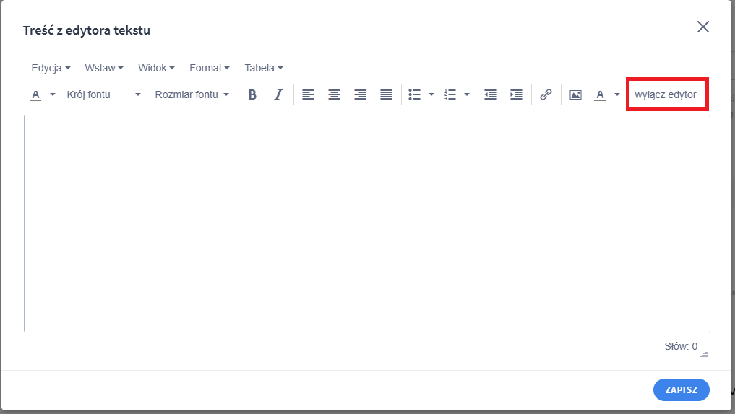The image size is (735, 414).
Task: Close the Treść z edytora tekstu dialog
Action: click(x=703, y=27)
